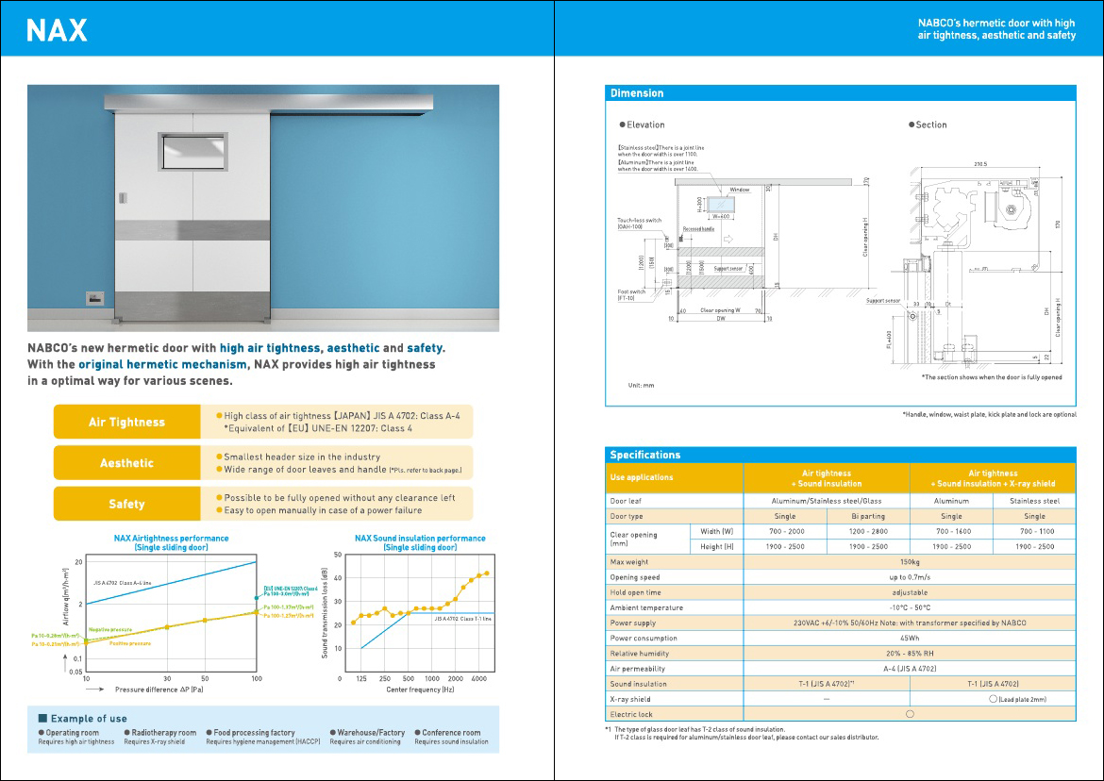This screenshot has width=1104, height=781.
Task: Click the "Max weight" row label
Action: tap(629, 562)
